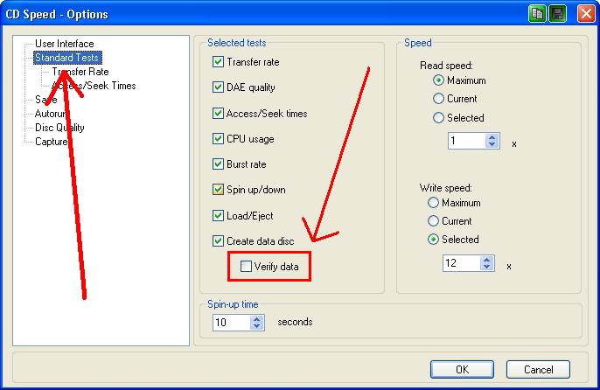Click the Spin-up time input field
The height and width of the screenshot is (390, 600).
pyautogui.click(x=231, y=322)
